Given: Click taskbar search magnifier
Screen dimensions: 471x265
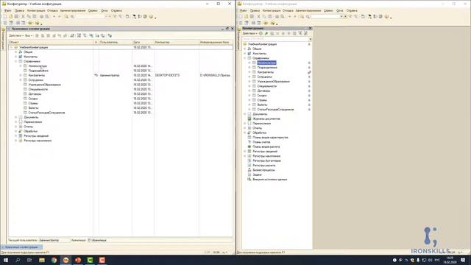Looking at the screenshot, I should click(18, 260).
